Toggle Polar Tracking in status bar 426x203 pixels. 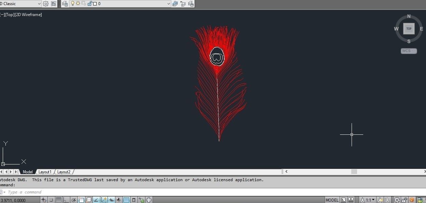pyautogui.click(x=73, y=200)
